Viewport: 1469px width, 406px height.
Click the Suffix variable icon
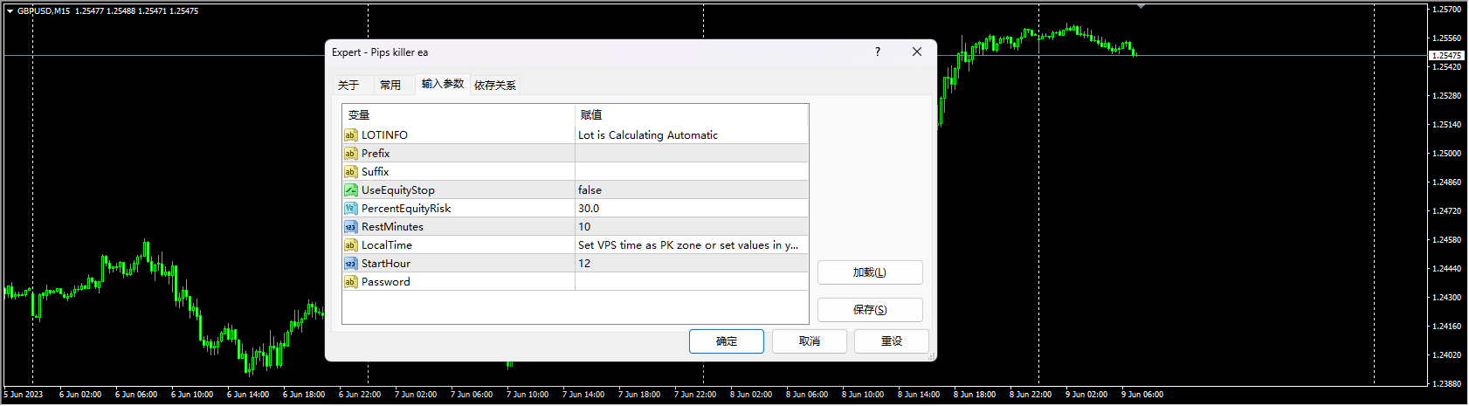pos(350,172)
